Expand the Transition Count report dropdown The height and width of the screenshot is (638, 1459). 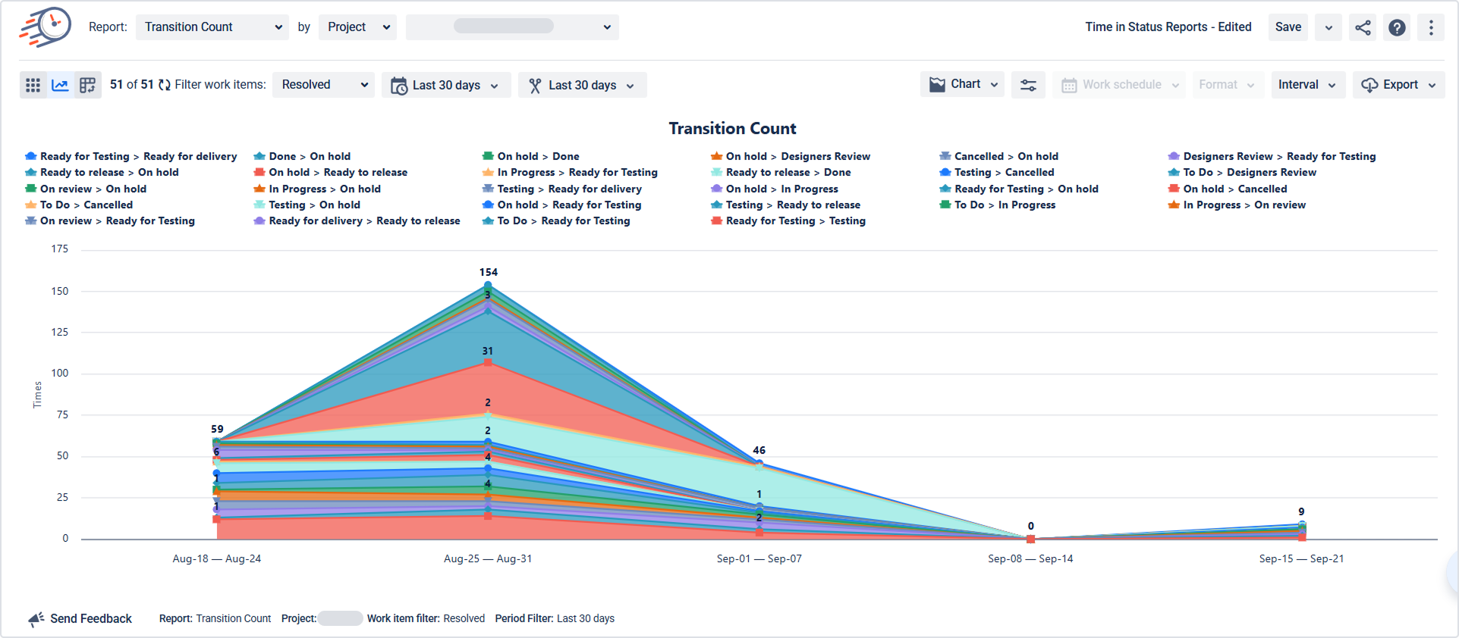pyautogui.click(x=212, y=27)
